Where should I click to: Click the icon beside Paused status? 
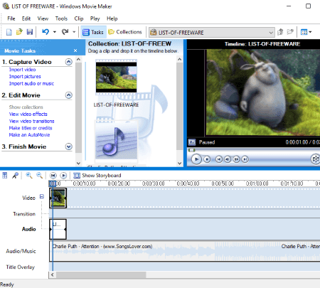[192, 142]
